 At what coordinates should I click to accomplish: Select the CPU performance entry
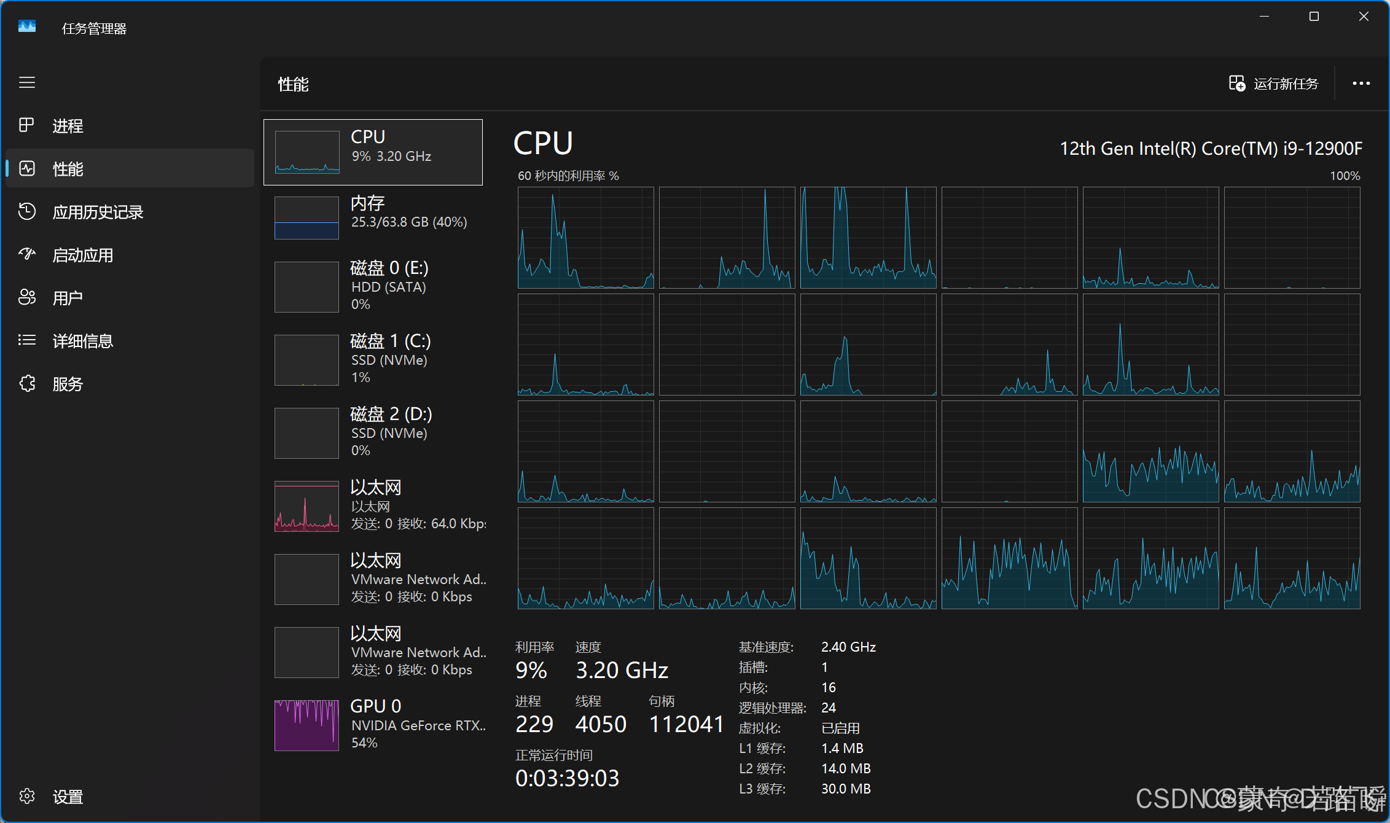[373, 152]
